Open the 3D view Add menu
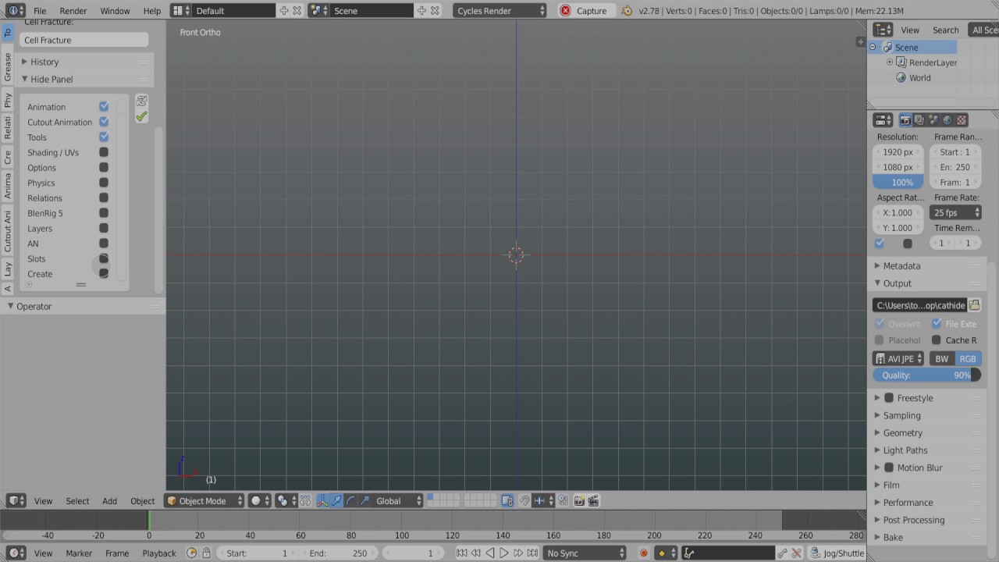Viewport: 999px width, 562px height. (x=109, y=501)
